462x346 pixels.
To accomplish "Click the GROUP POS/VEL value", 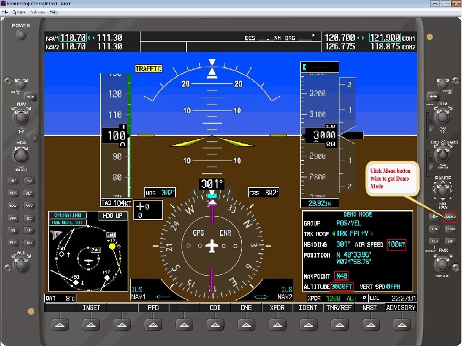I will [x=348, y=223].
